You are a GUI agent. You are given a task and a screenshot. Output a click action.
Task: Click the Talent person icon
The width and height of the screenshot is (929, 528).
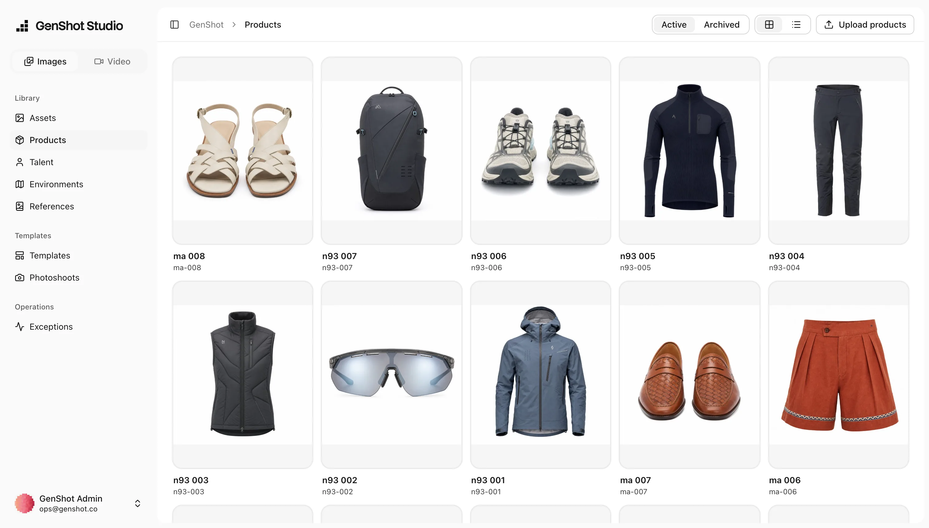click(x=20, y=162)
